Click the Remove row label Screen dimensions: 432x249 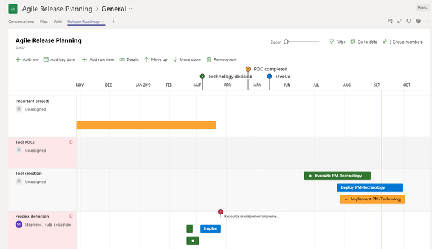pyautogui.click(x=225, y=59)
